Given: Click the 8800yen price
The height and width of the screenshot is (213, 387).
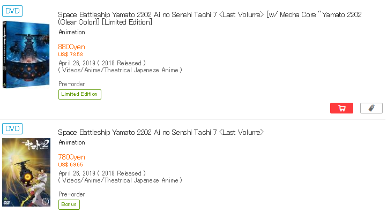Looking at the screenshot, I should pyautogui.click(x=72, y=47).
